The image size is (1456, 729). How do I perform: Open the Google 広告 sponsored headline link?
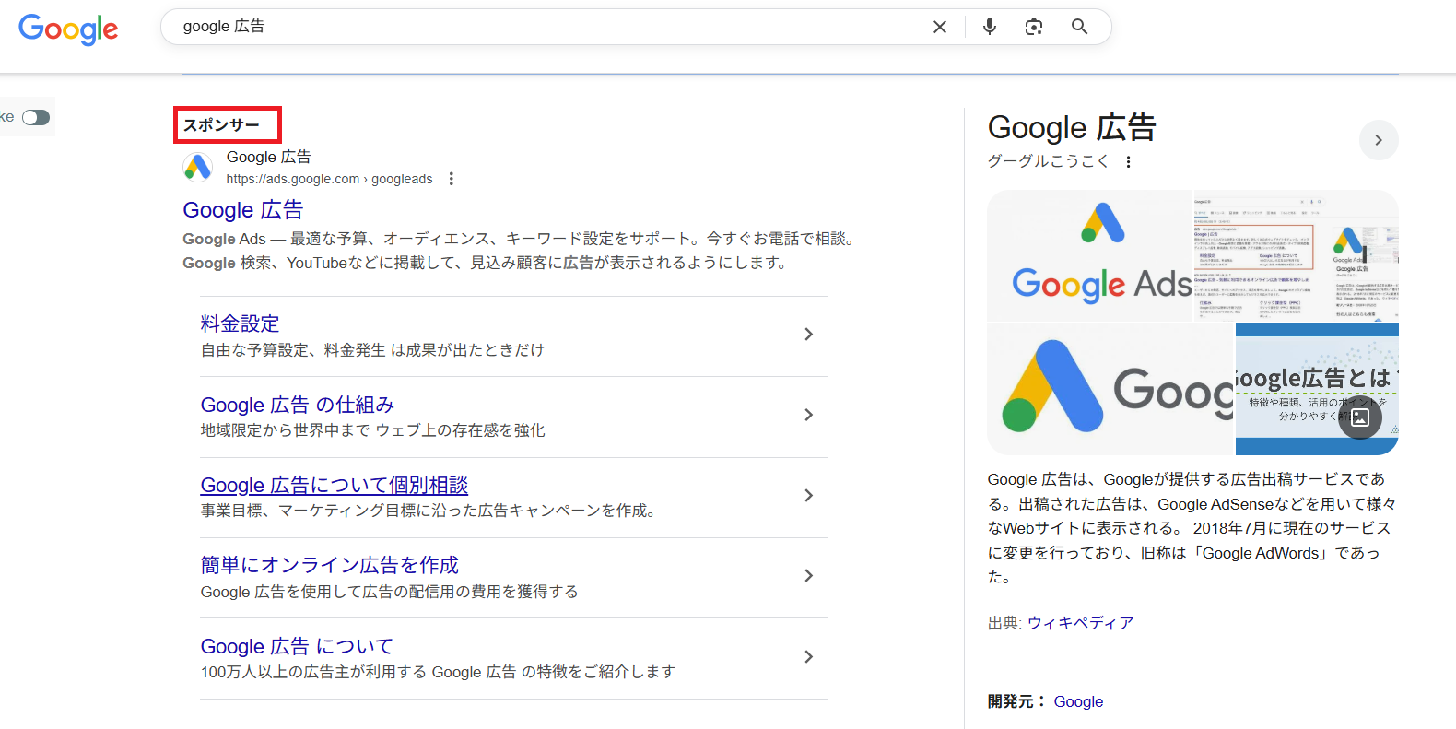242,210
